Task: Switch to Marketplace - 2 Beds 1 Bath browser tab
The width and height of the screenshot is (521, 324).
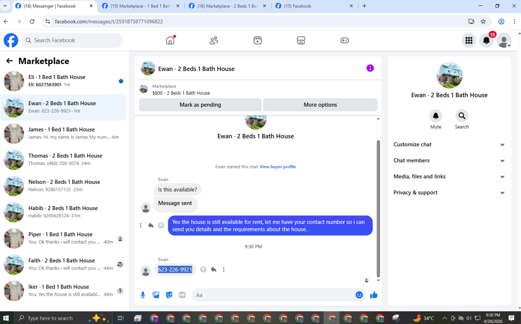Action: [x=228, y=6]
